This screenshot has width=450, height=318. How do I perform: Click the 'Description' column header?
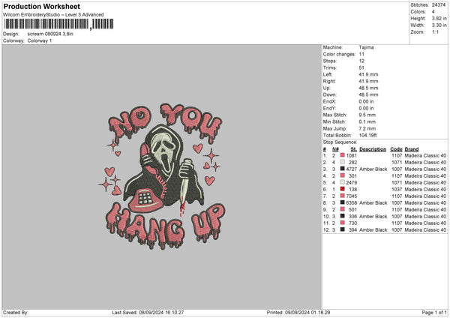tap(373, 149)
